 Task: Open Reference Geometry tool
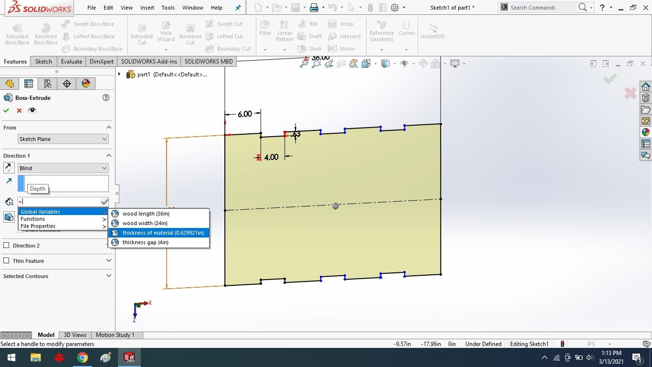[x=381, y=32]
